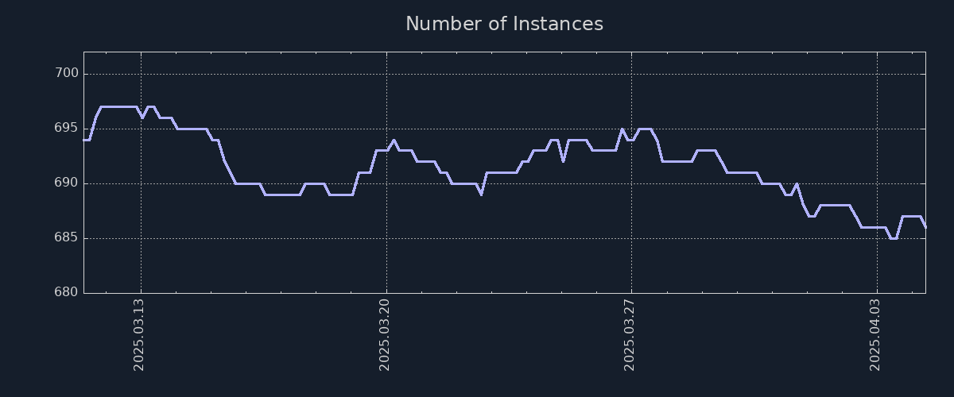Click the "Number of Instances" chart title
954x397 pixels.
click(504, 24)
